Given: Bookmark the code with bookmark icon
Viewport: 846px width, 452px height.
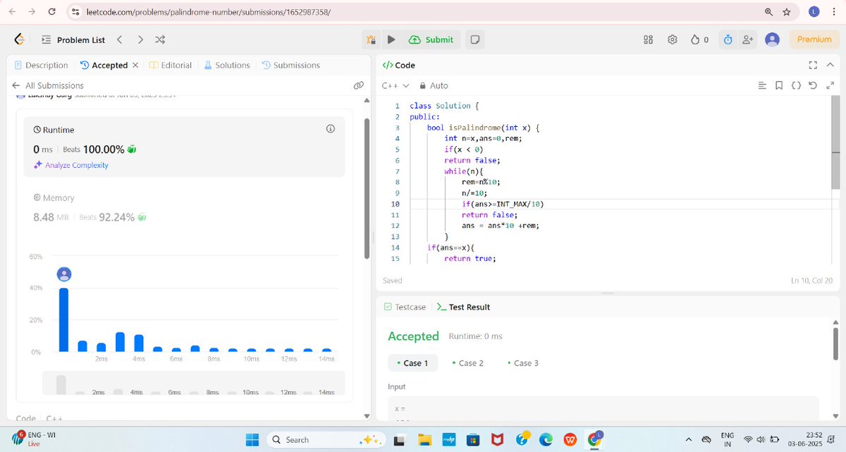Looking at the screenshot, I should (779, 85).
